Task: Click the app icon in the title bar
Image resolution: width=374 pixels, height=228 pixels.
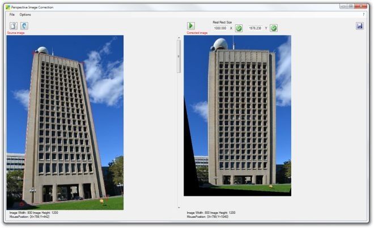Action: click(x=8, y=7)
